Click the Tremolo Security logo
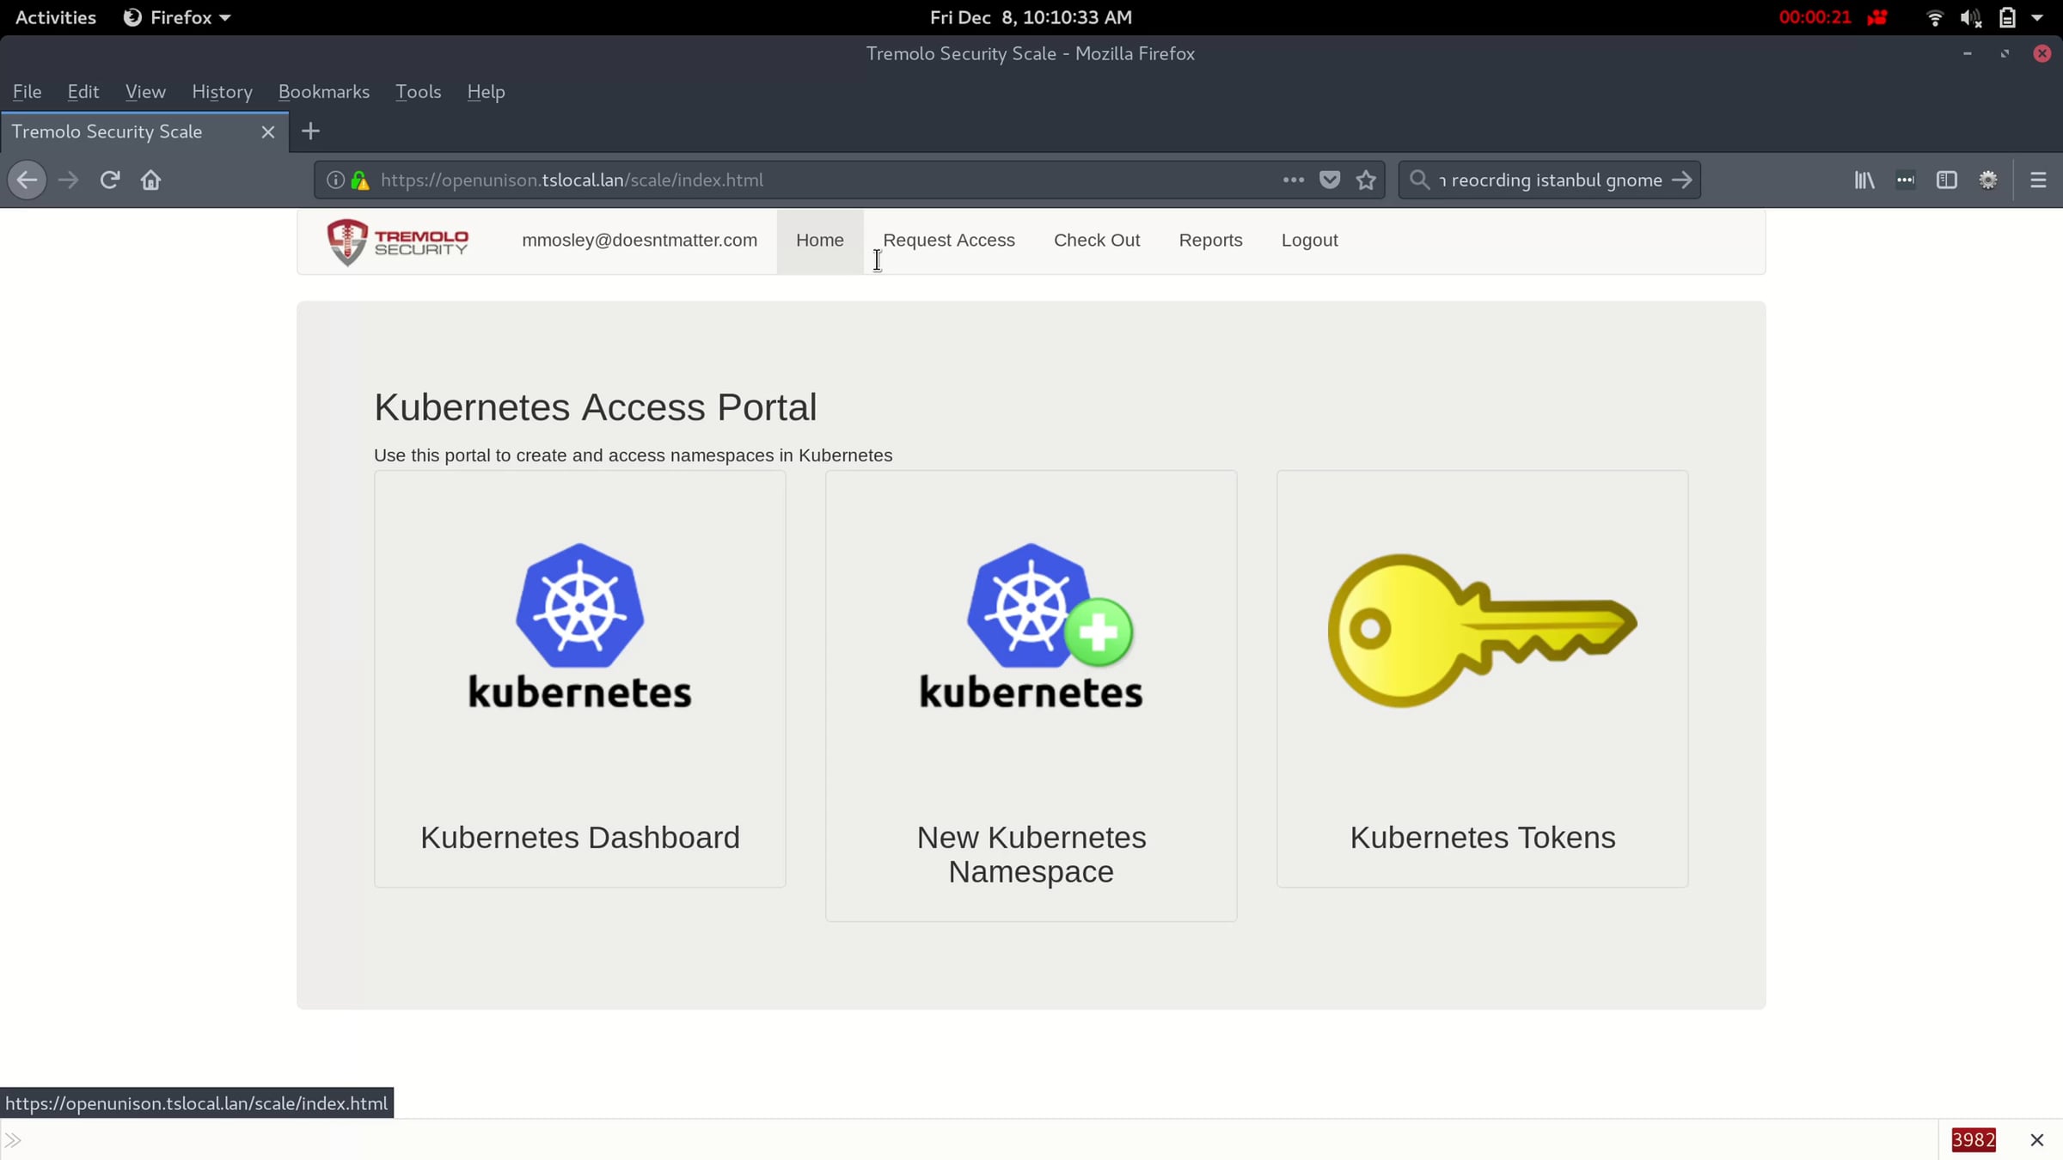Screen dimensions: 2063x1160 [397, 241]
